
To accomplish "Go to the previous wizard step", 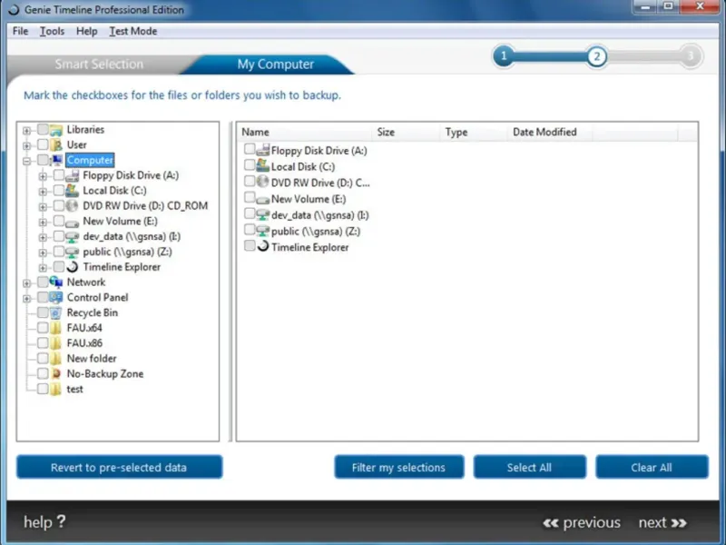I will coord(582,523).
